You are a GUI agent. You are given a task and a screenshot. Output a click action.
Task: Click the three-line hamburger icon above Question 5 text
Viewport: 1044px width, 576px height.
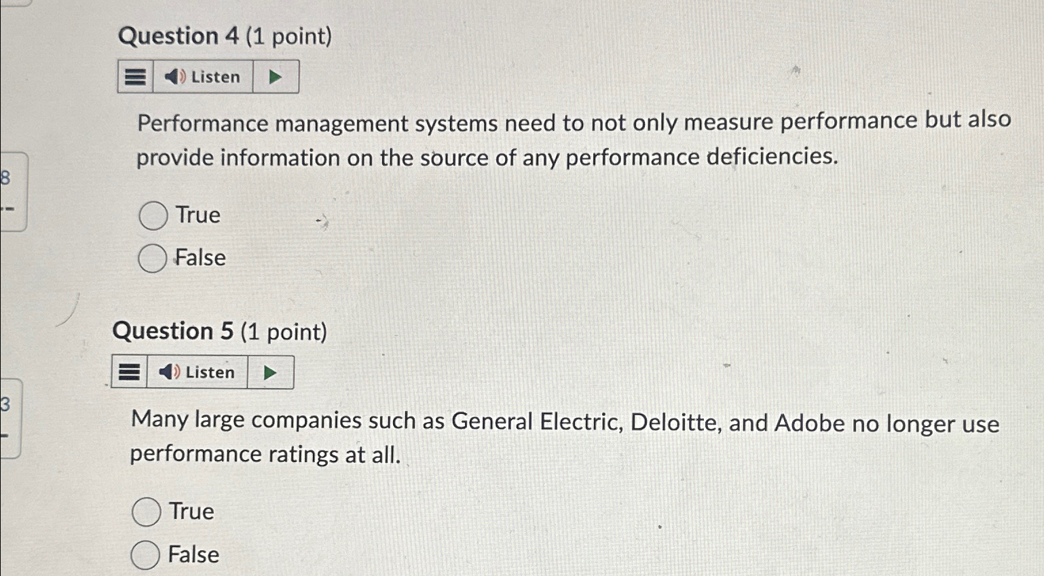coord(128,372)
